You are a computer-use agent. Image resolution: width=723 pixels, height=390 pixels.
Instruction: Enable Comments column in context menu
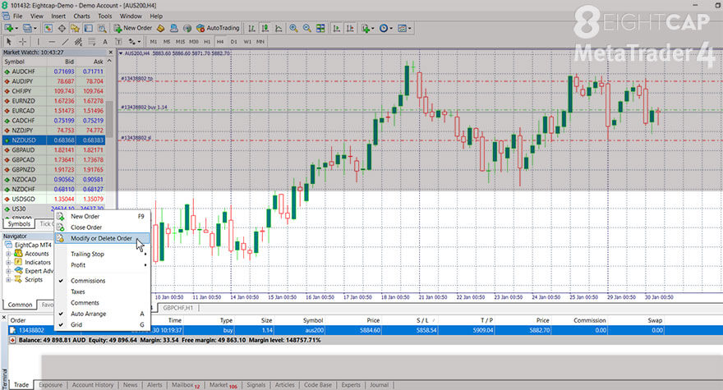click(85, 303)
